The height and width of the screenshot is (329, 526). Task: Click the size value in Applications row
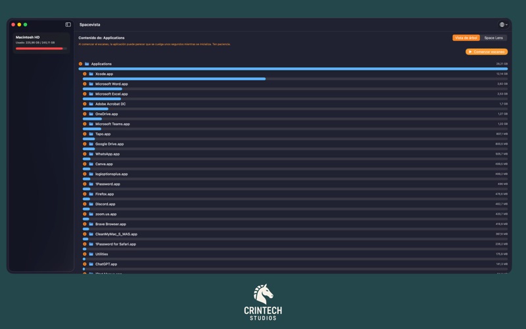click(x=502, y=64)
